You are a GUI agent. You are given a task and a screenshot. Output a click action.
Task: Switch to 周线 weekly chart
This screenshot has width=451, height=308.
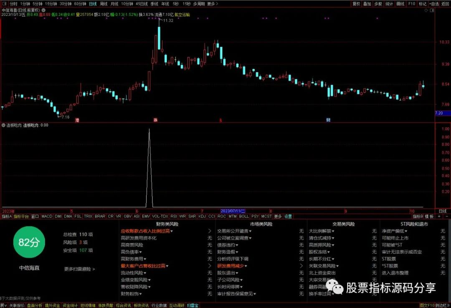point(104,4)
